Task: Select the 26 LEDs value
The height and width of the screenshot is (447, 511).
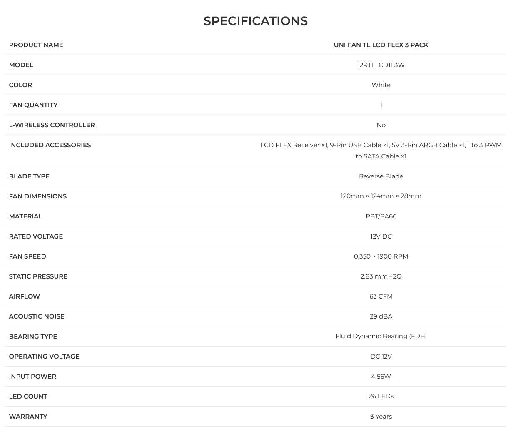Action: (381, 396)
